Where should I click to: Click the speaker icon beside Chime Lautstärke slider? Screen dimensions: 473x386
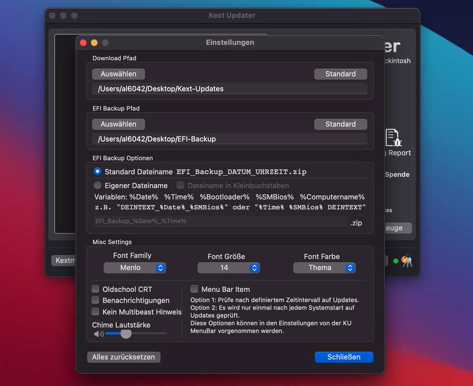pos(99,334)
